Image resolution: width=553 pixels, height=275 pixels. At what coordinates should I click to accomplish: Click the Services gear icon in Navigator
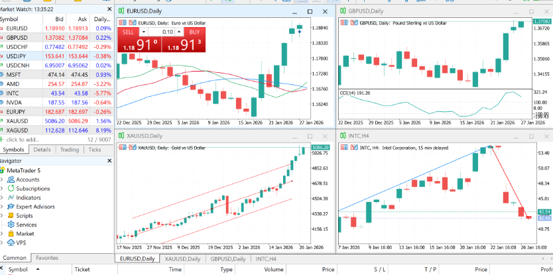pyautogui.click(x=11, y=225)
